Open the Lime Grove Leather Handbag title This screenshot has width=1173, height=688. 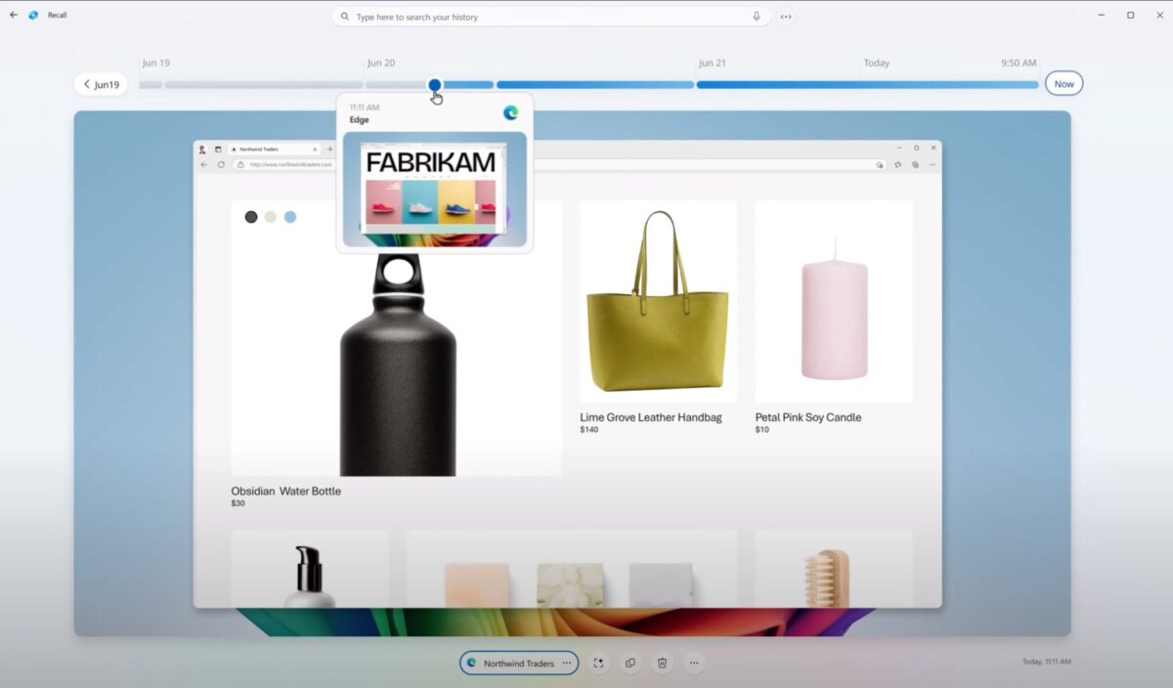click(651, 417)
